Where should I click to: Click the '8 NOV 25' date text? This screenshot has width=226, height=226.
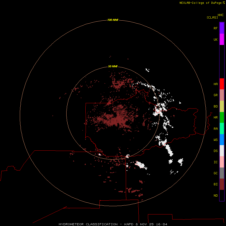(145, 224)
